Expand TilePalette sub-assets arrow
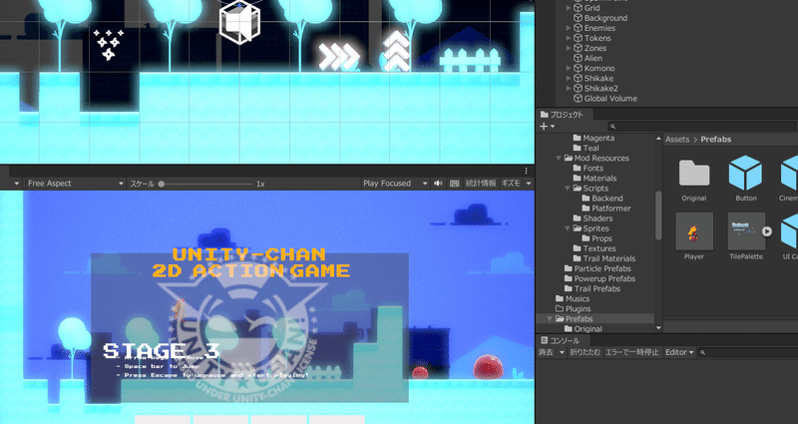Screen dimensions: 798x424 tap(767, 231)
